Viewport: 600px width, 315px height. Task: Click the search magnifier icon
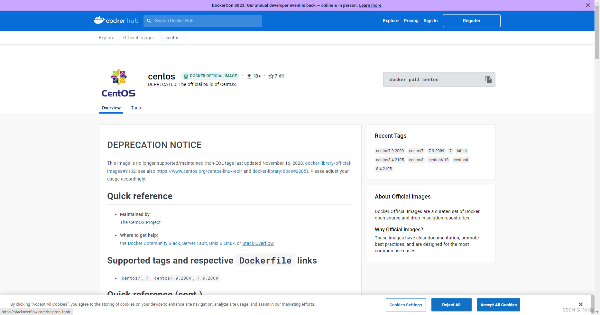coord(149,21)
